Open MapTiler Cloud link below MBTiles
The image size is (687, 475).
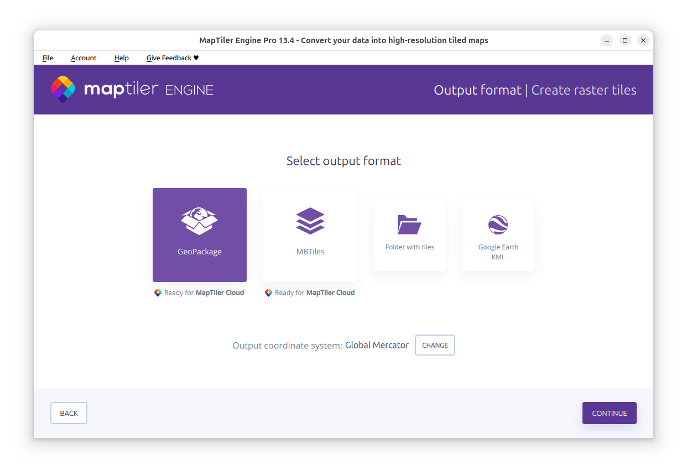click(330, 293)
